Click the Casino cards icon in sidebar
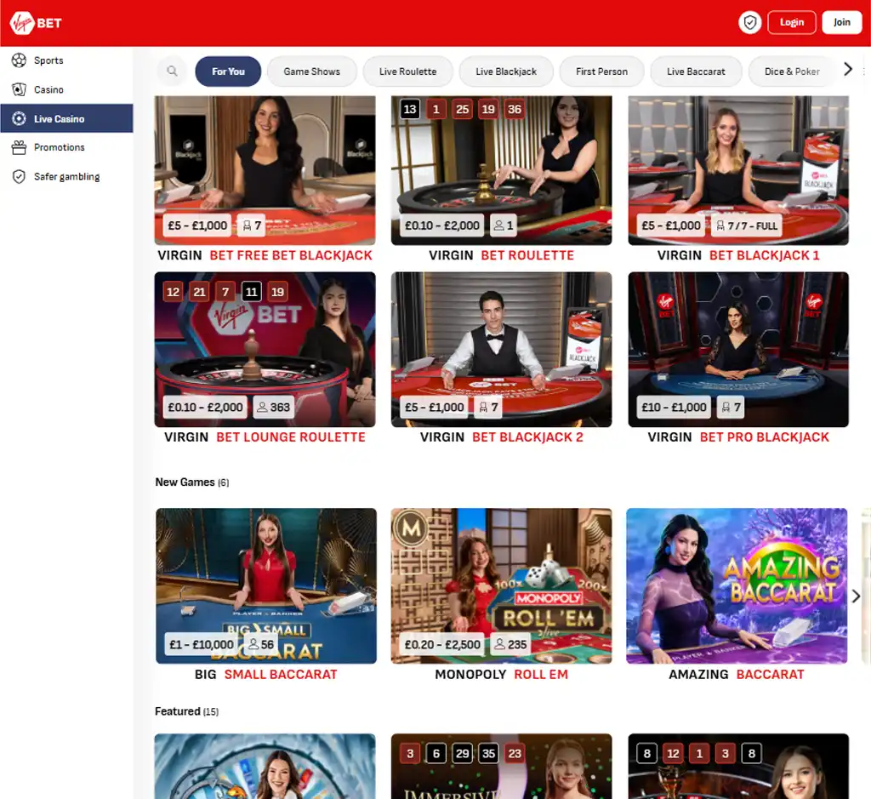 click(19, 89)
